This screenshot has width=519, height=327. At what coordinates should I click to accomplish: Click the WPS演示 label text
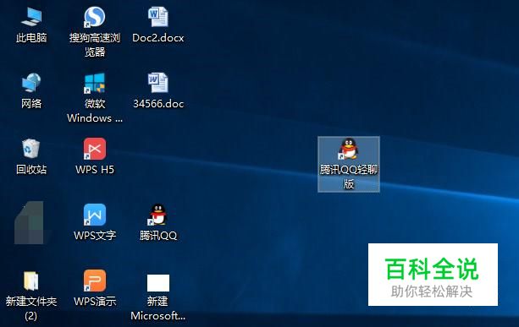(95, 302)
